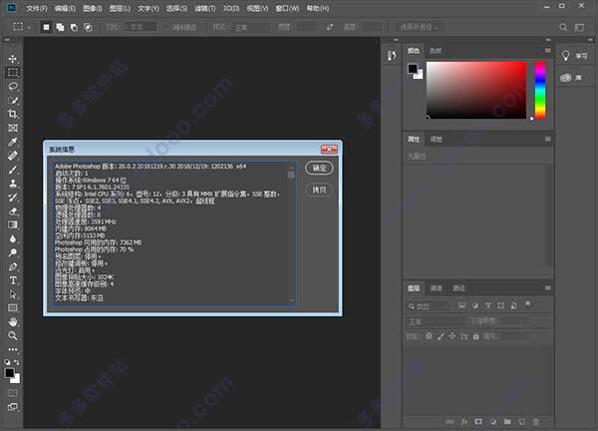Image resolution: width=598 pixels, height=431 pixels.
Task: Select the Eraser tool
Action: [13, 211]
